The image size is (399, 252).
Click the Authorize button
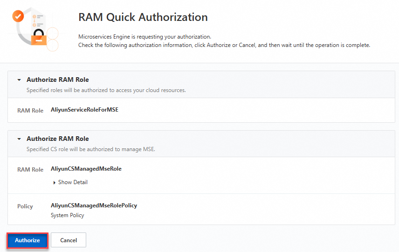28,240
